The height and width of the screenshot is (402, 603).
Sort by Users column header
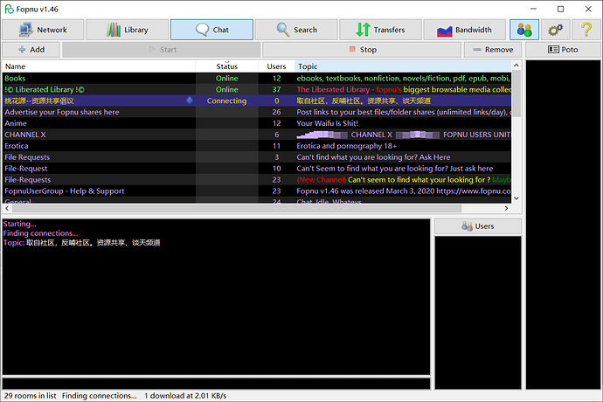pyautogui.click(x=276, y=66)
